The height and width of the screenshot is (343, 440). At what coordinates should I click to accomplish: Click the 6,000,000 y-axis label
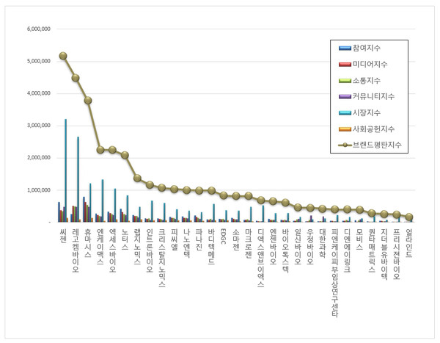tap(38, 29)
